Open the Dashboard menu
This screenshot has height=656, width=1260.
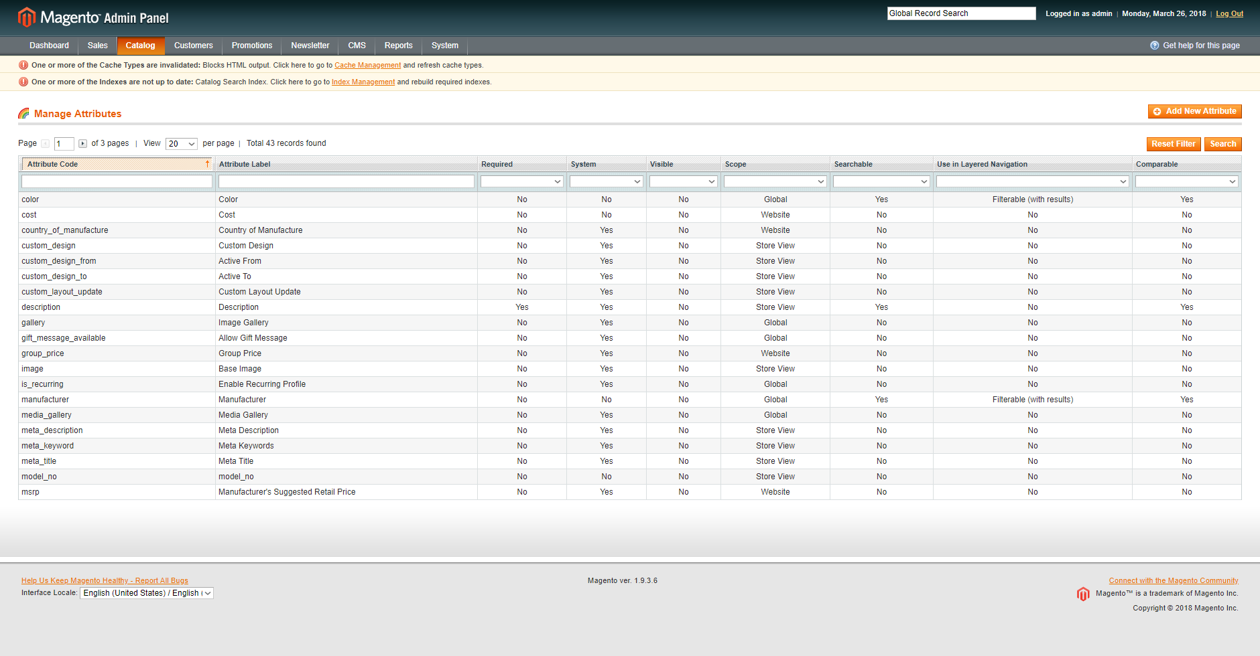point(49,46)
